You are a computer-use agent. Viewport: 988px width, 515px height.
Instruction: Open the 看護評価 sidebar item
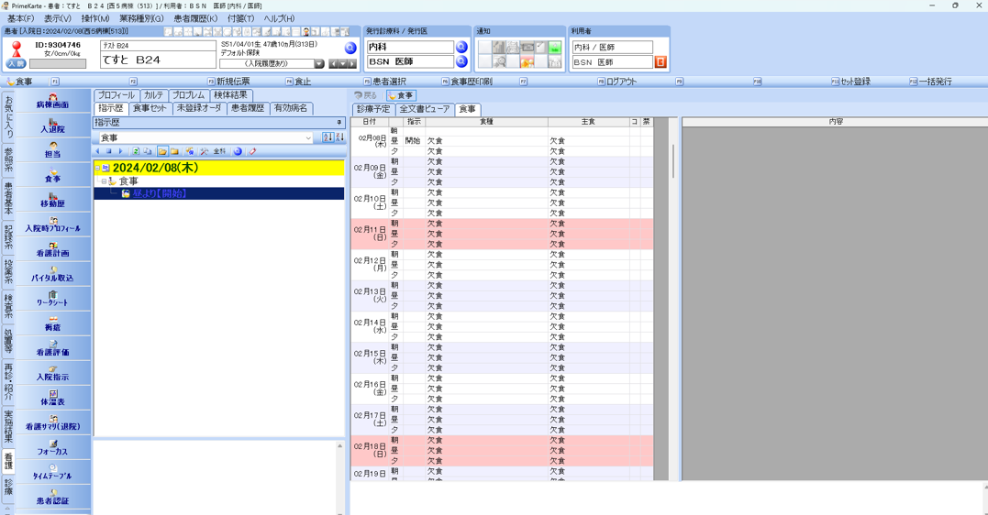53,349
